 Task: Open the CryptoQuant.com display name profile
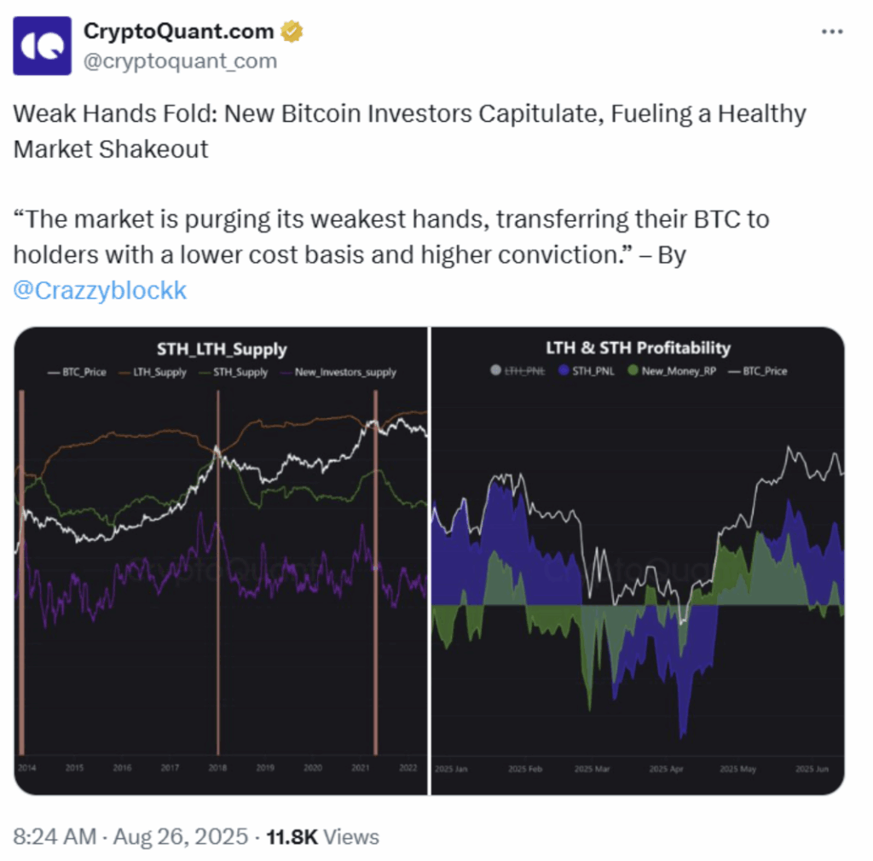click(179, 32)
